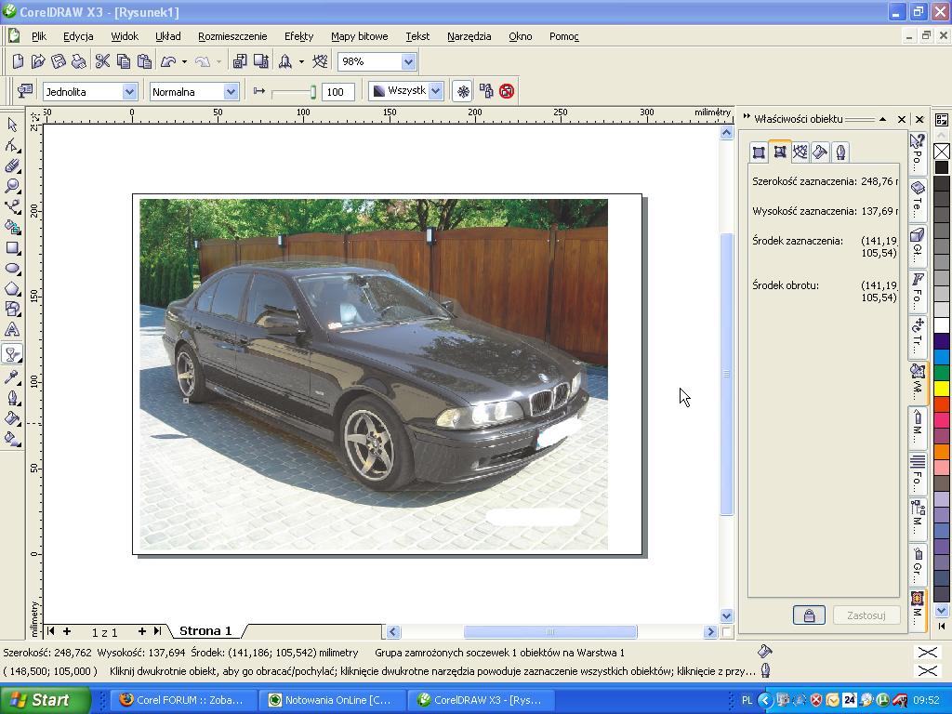Click the Print icon in toolbar

point(79,61)
